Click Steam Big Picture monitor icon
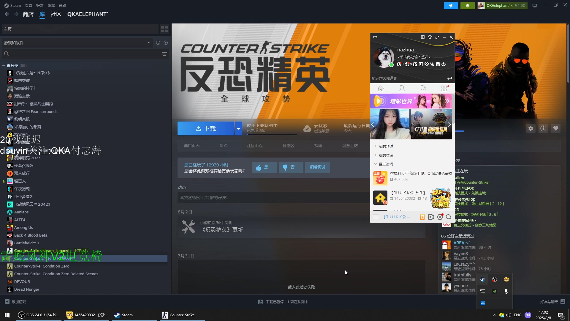 (x=535, y=6)
